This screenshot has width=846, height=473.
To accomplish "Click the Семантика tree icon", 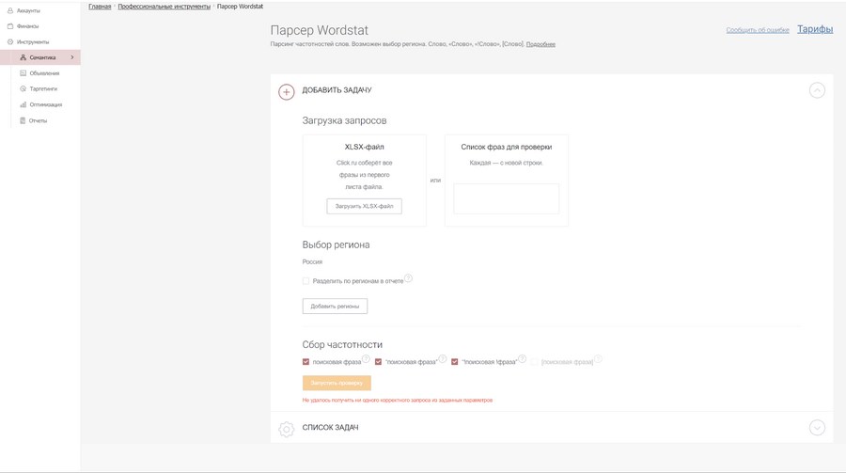I will pos(23,57).
